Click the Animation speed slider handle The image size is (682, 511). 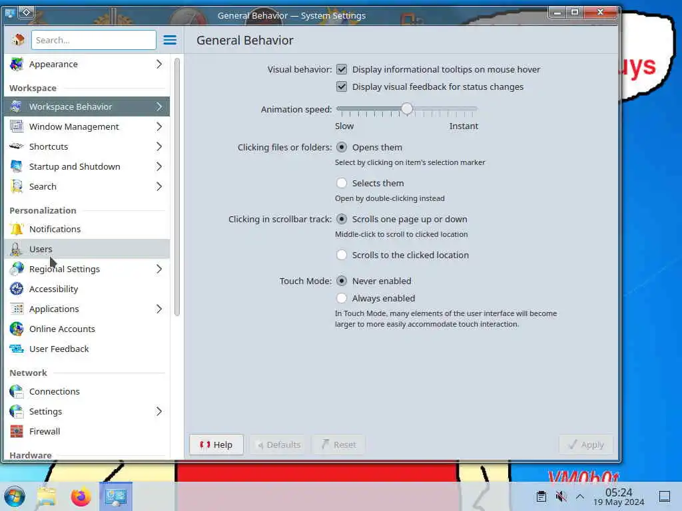(407, 108)
